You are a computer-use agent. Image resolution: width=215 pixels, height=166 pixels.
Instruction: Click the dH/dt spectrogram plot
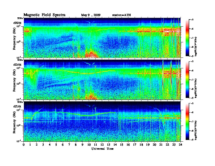(x=102, y=38)
